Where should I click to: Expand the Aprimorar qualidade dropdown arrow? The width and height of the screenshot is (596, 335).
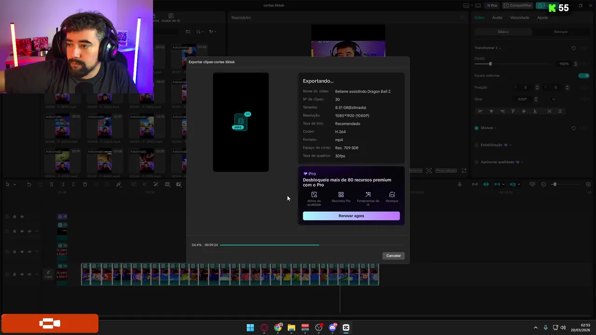(x=522, y=162)
